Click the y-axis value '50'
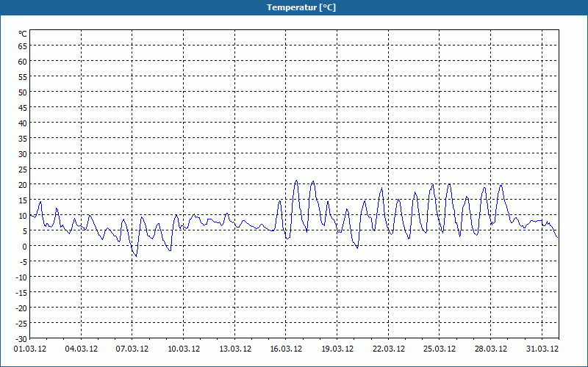Viewport: 588px width, 367px height. pyautogui.click(x=23, y=92)
